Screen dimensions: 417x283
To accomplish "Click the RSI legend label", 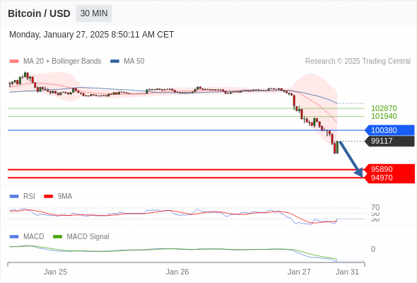I will click(29, 197).
